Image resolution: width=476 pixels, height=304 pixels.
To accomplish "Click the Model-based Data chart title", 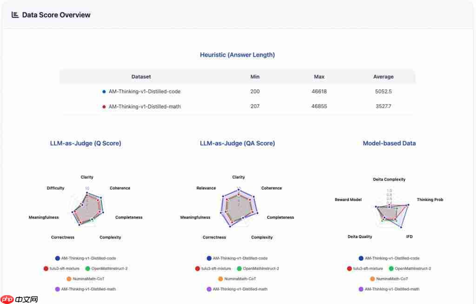I will [389, 143].
